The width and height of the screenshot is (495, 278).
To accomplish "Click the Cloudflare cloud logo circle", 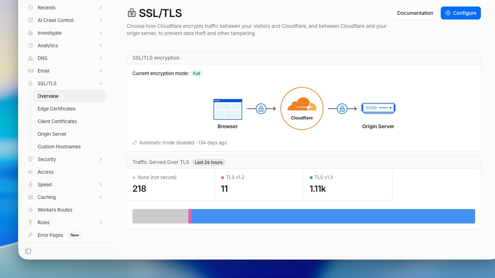I will [302, 108].
